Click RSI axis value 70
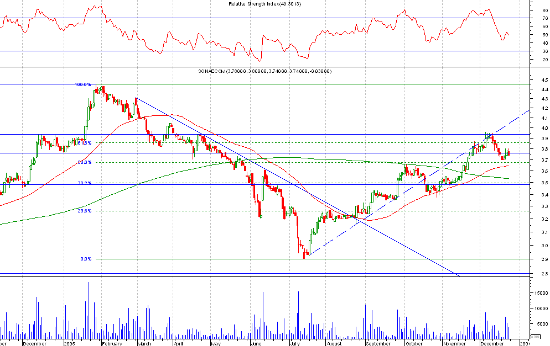The height and width of the screenshot is (346, 550). (x=545, y=18)
